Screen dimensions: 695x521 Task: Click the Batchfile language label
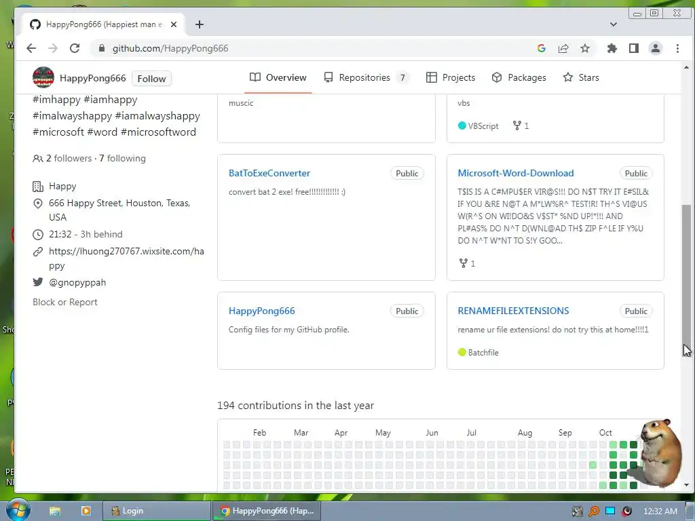click(x=483, y=353)
